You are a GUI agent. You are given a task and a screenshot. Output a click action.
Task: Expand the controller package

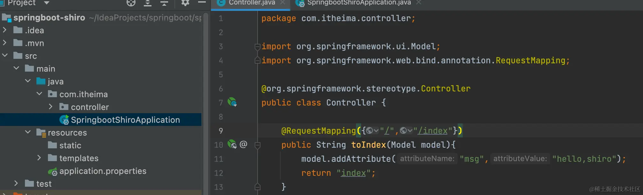[51, 107]
